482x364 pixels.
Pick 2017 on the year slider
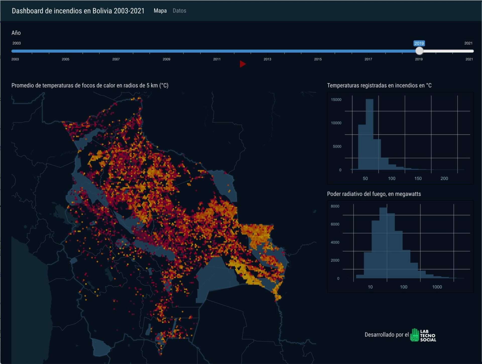[368, 59]
